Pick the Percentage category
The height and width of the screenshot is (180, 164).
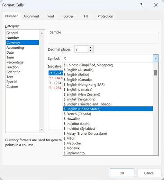22,62
